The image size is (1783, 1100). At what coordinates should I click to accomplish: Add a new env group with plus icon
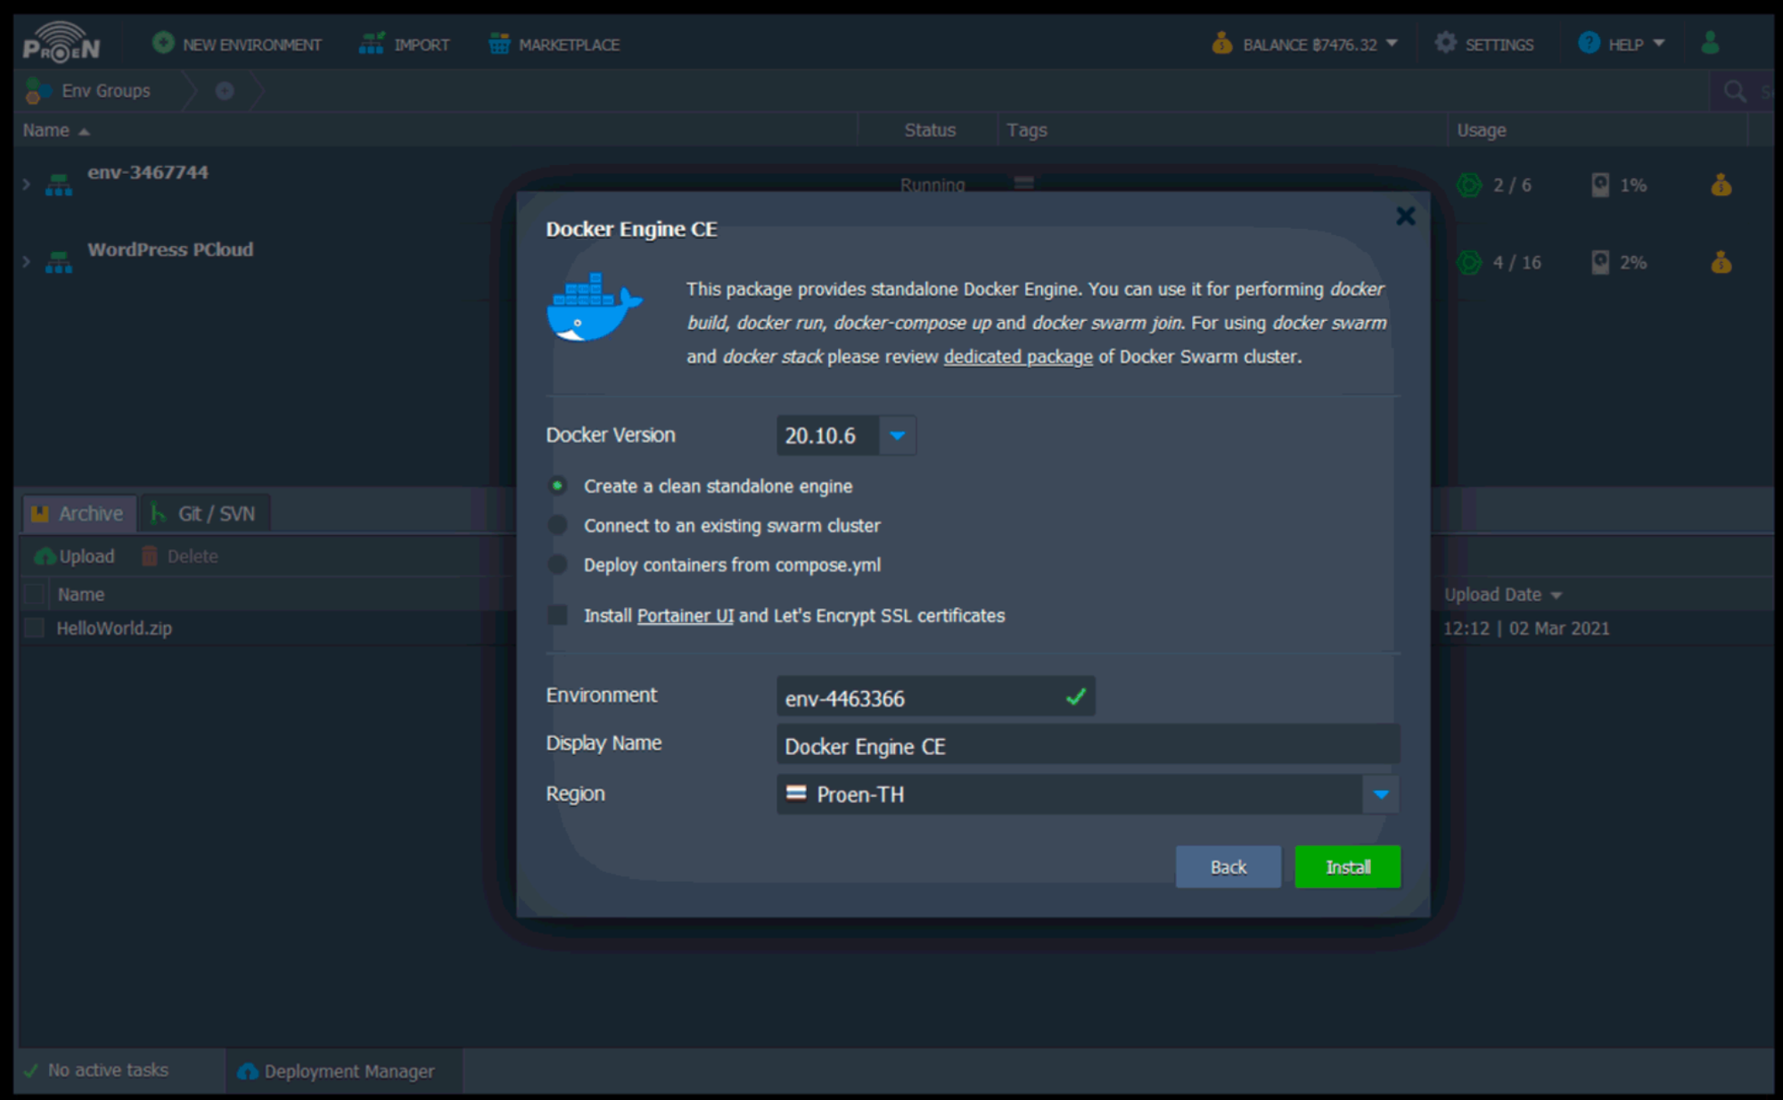[x=225, y=91]
